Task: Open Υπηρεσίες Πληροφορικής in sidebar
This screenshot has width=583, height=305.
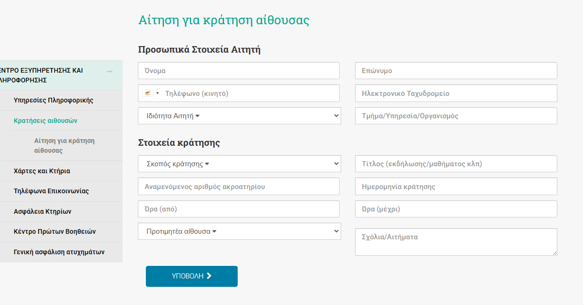Action: pyautogui.click(x=54, y=100)
